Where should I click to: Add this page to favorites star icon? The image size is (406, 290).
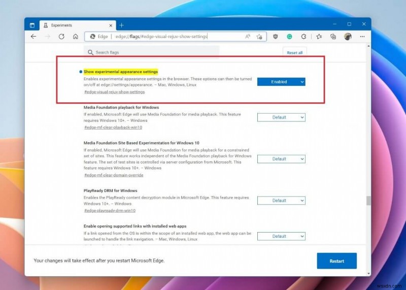coord(259,37)
